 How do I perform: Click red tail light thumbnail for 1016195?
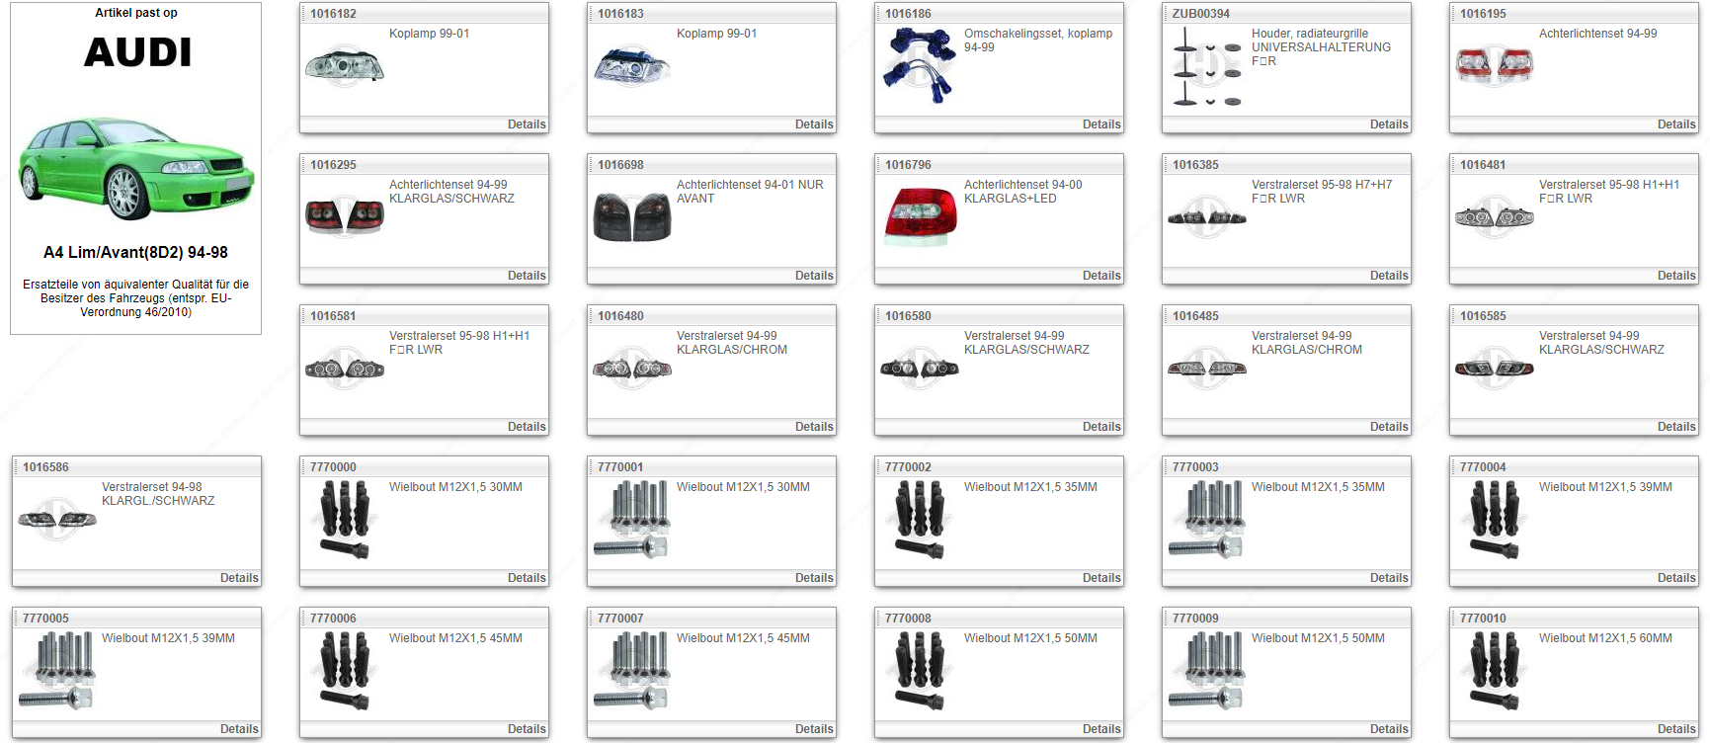point(1494,66)
